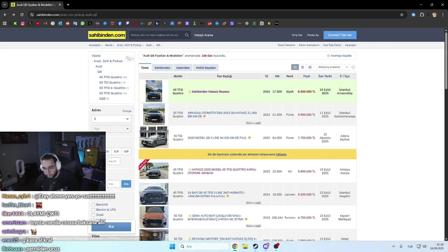Select EUR currency toggle
This screenshot has height=252, width=448.
[x=116, y=152]
